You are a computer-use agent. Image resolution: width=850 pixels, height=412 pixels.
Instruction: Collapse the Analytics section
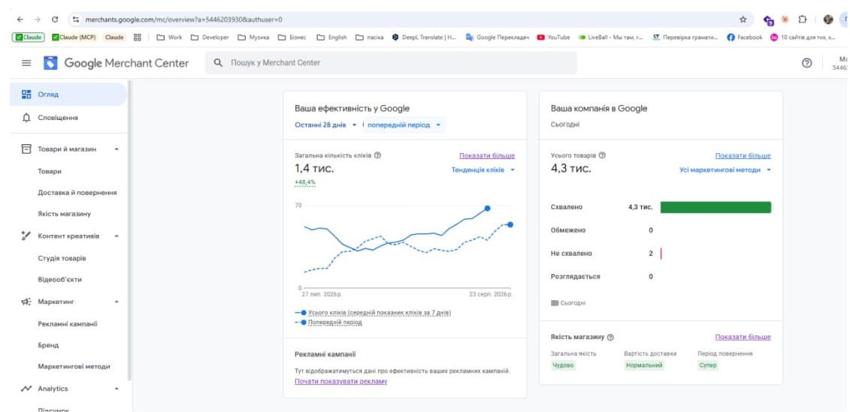pyautogui.click(x=116, y=389)
